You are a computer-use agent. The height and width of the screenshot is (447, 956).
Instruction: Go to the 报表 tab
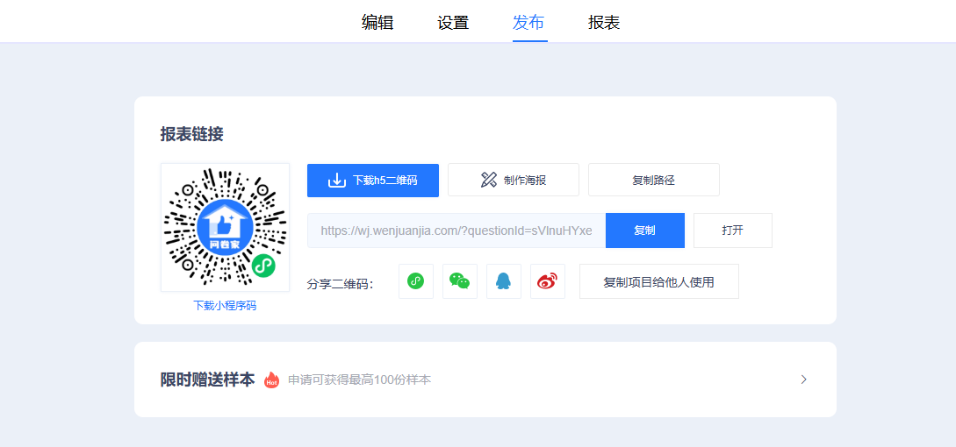tap(604, 23)
